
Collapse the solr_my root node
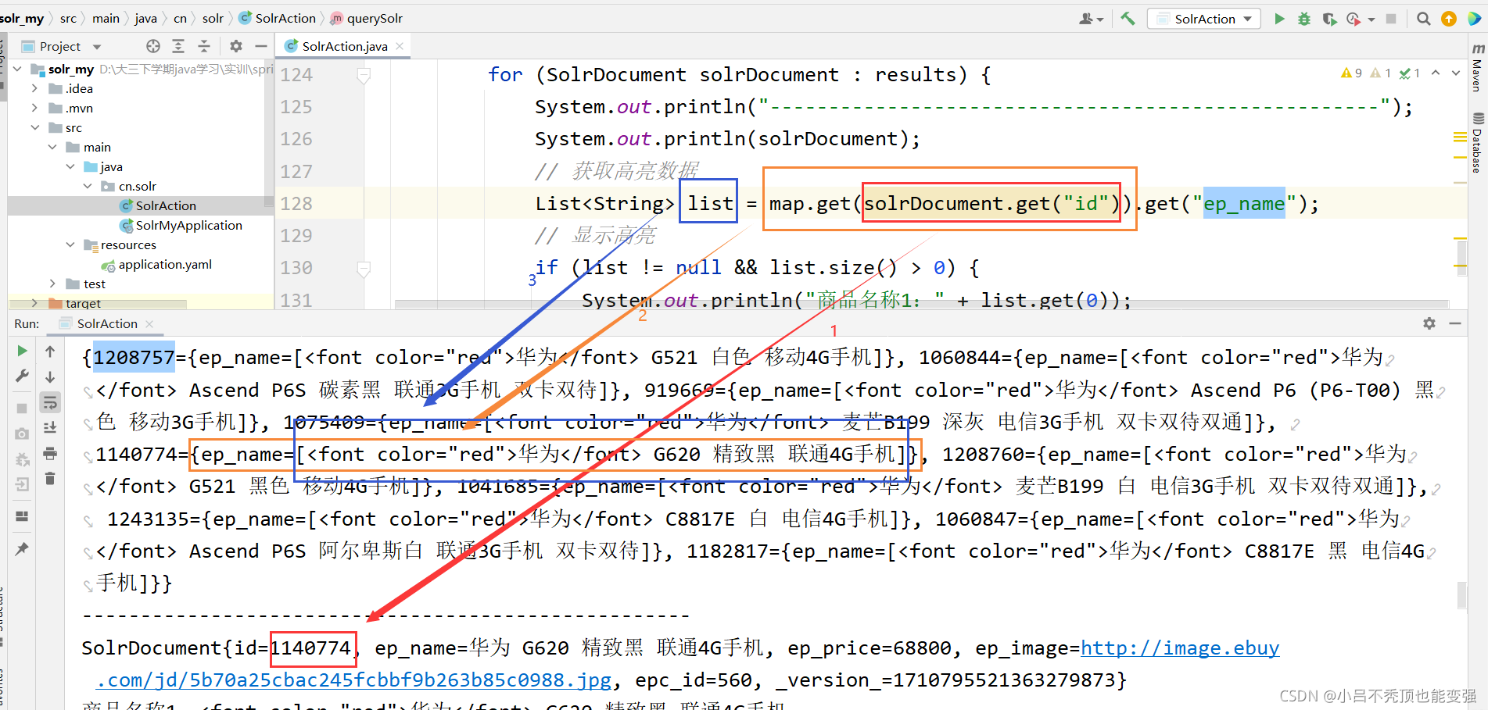pyautogui.click(x=17, y=69)
